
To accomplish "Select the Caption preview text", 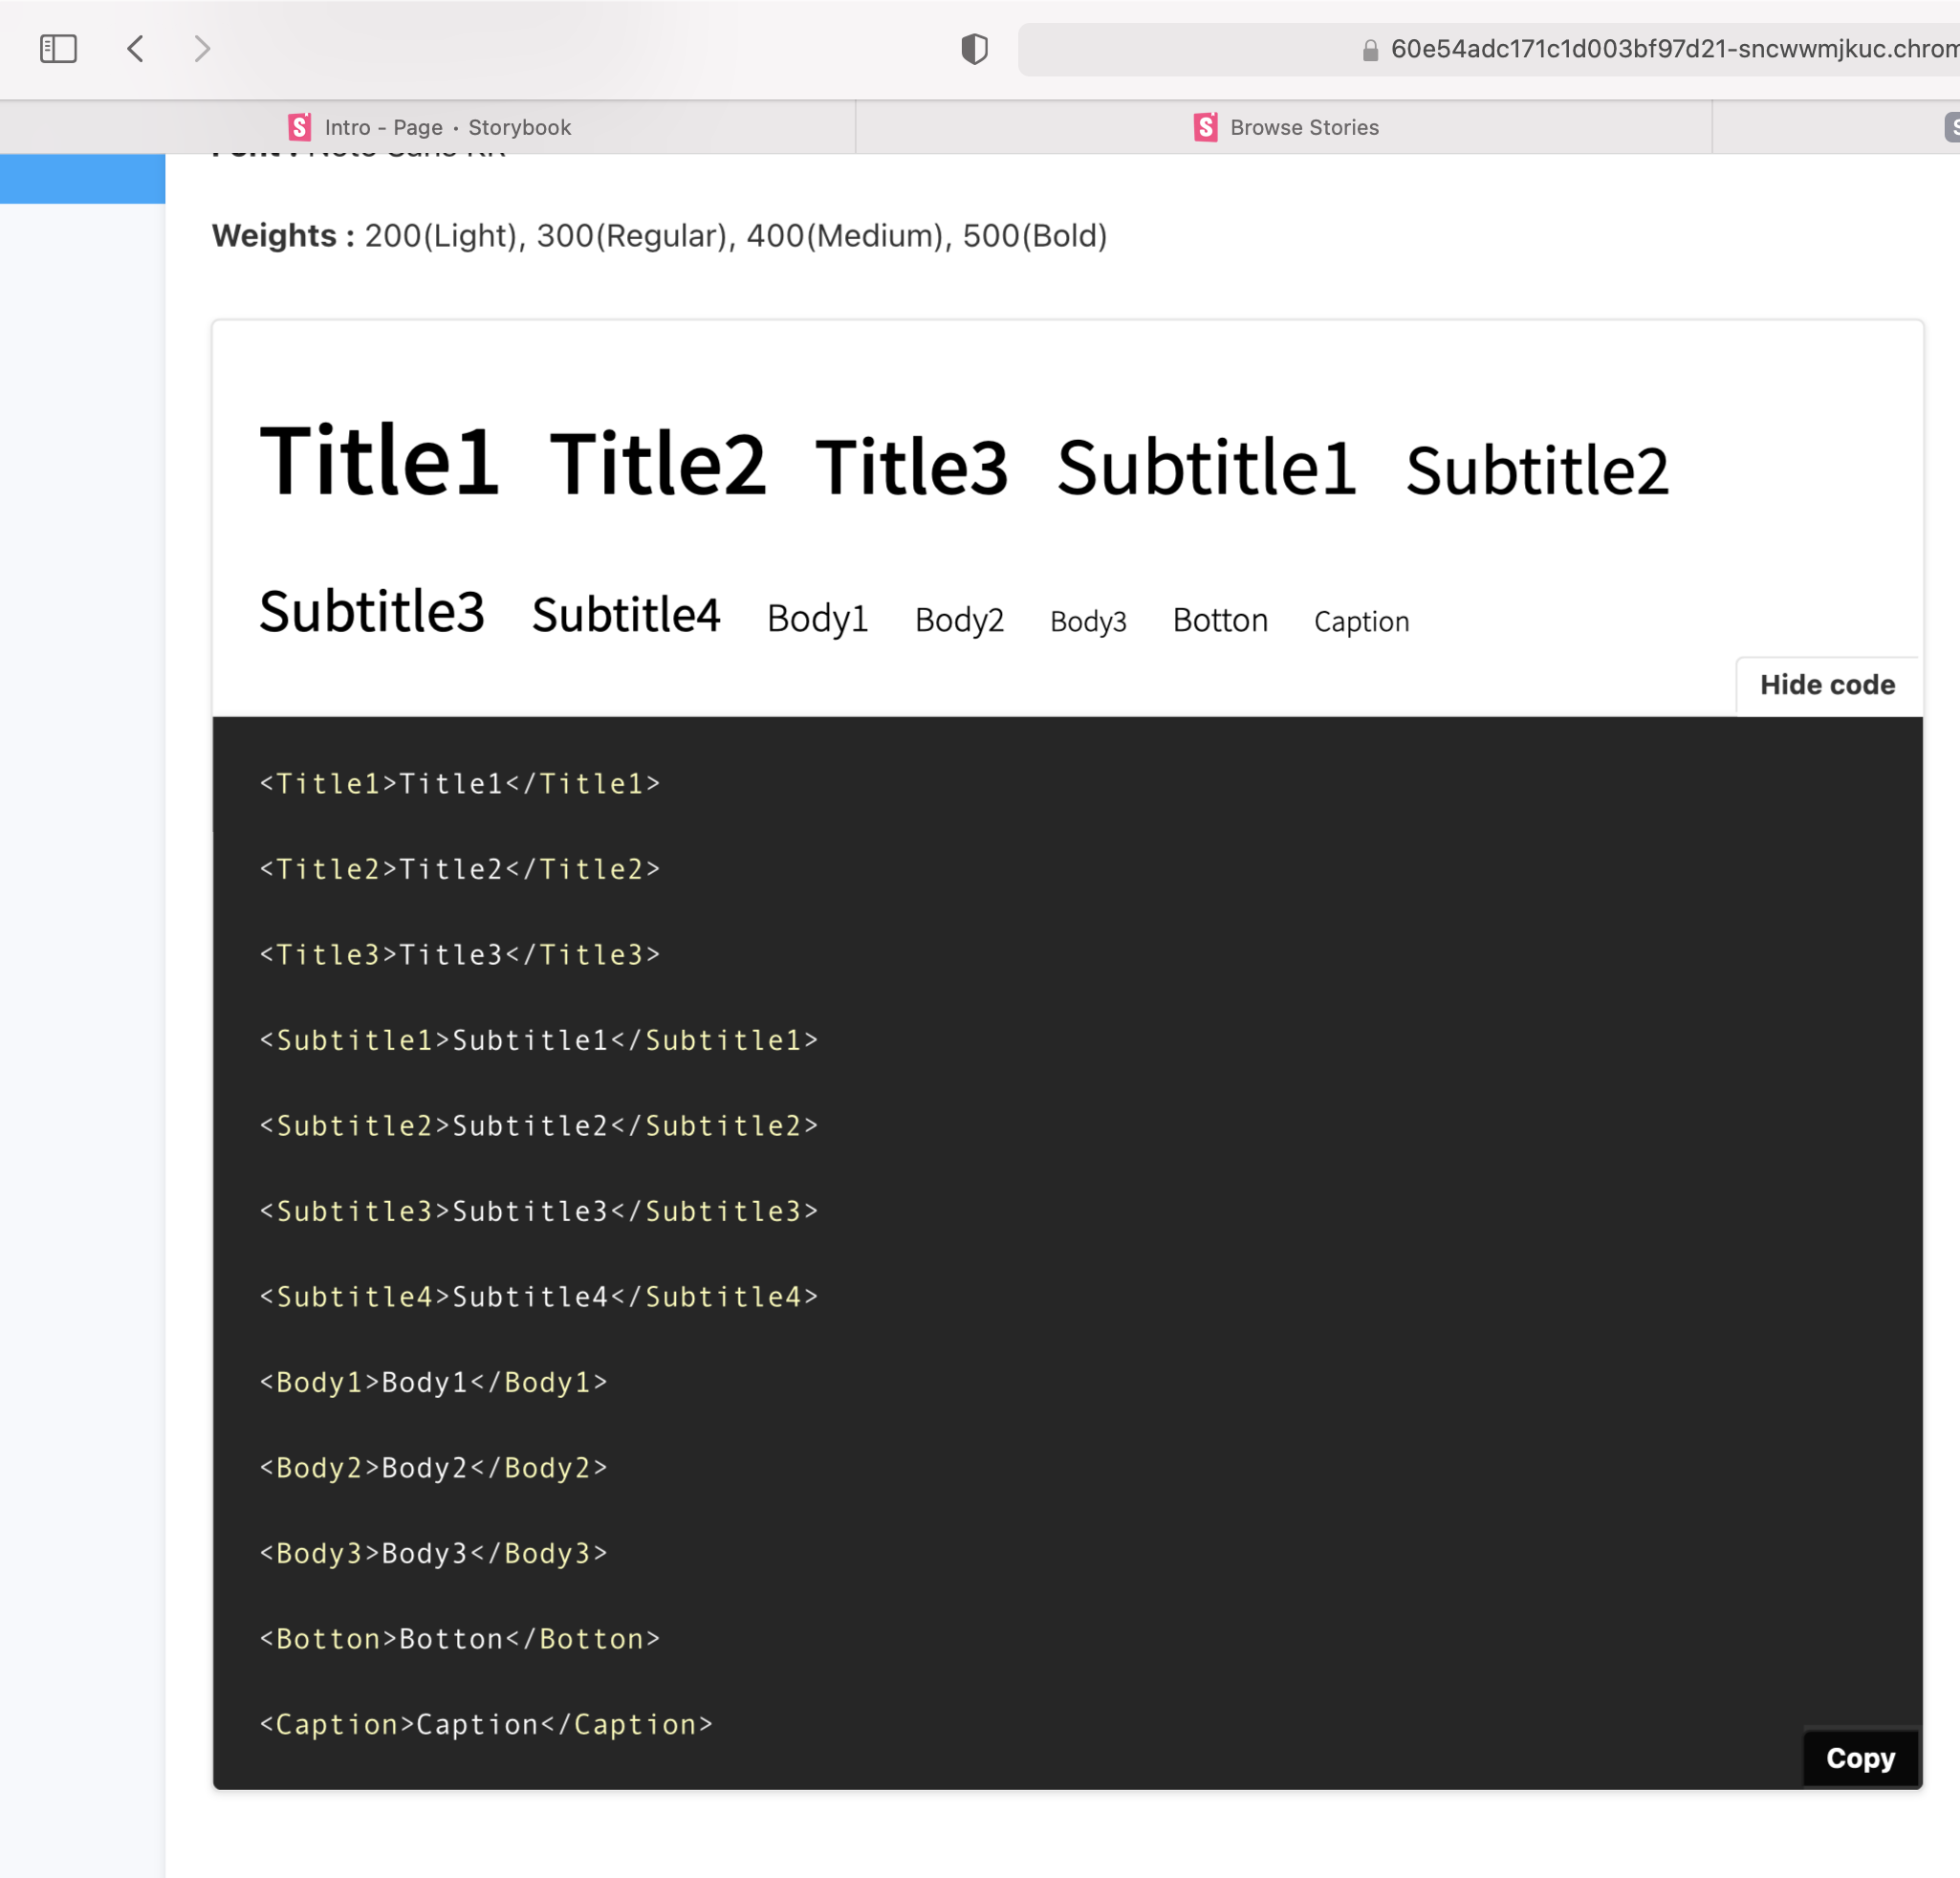I will tap(1361, 621).
